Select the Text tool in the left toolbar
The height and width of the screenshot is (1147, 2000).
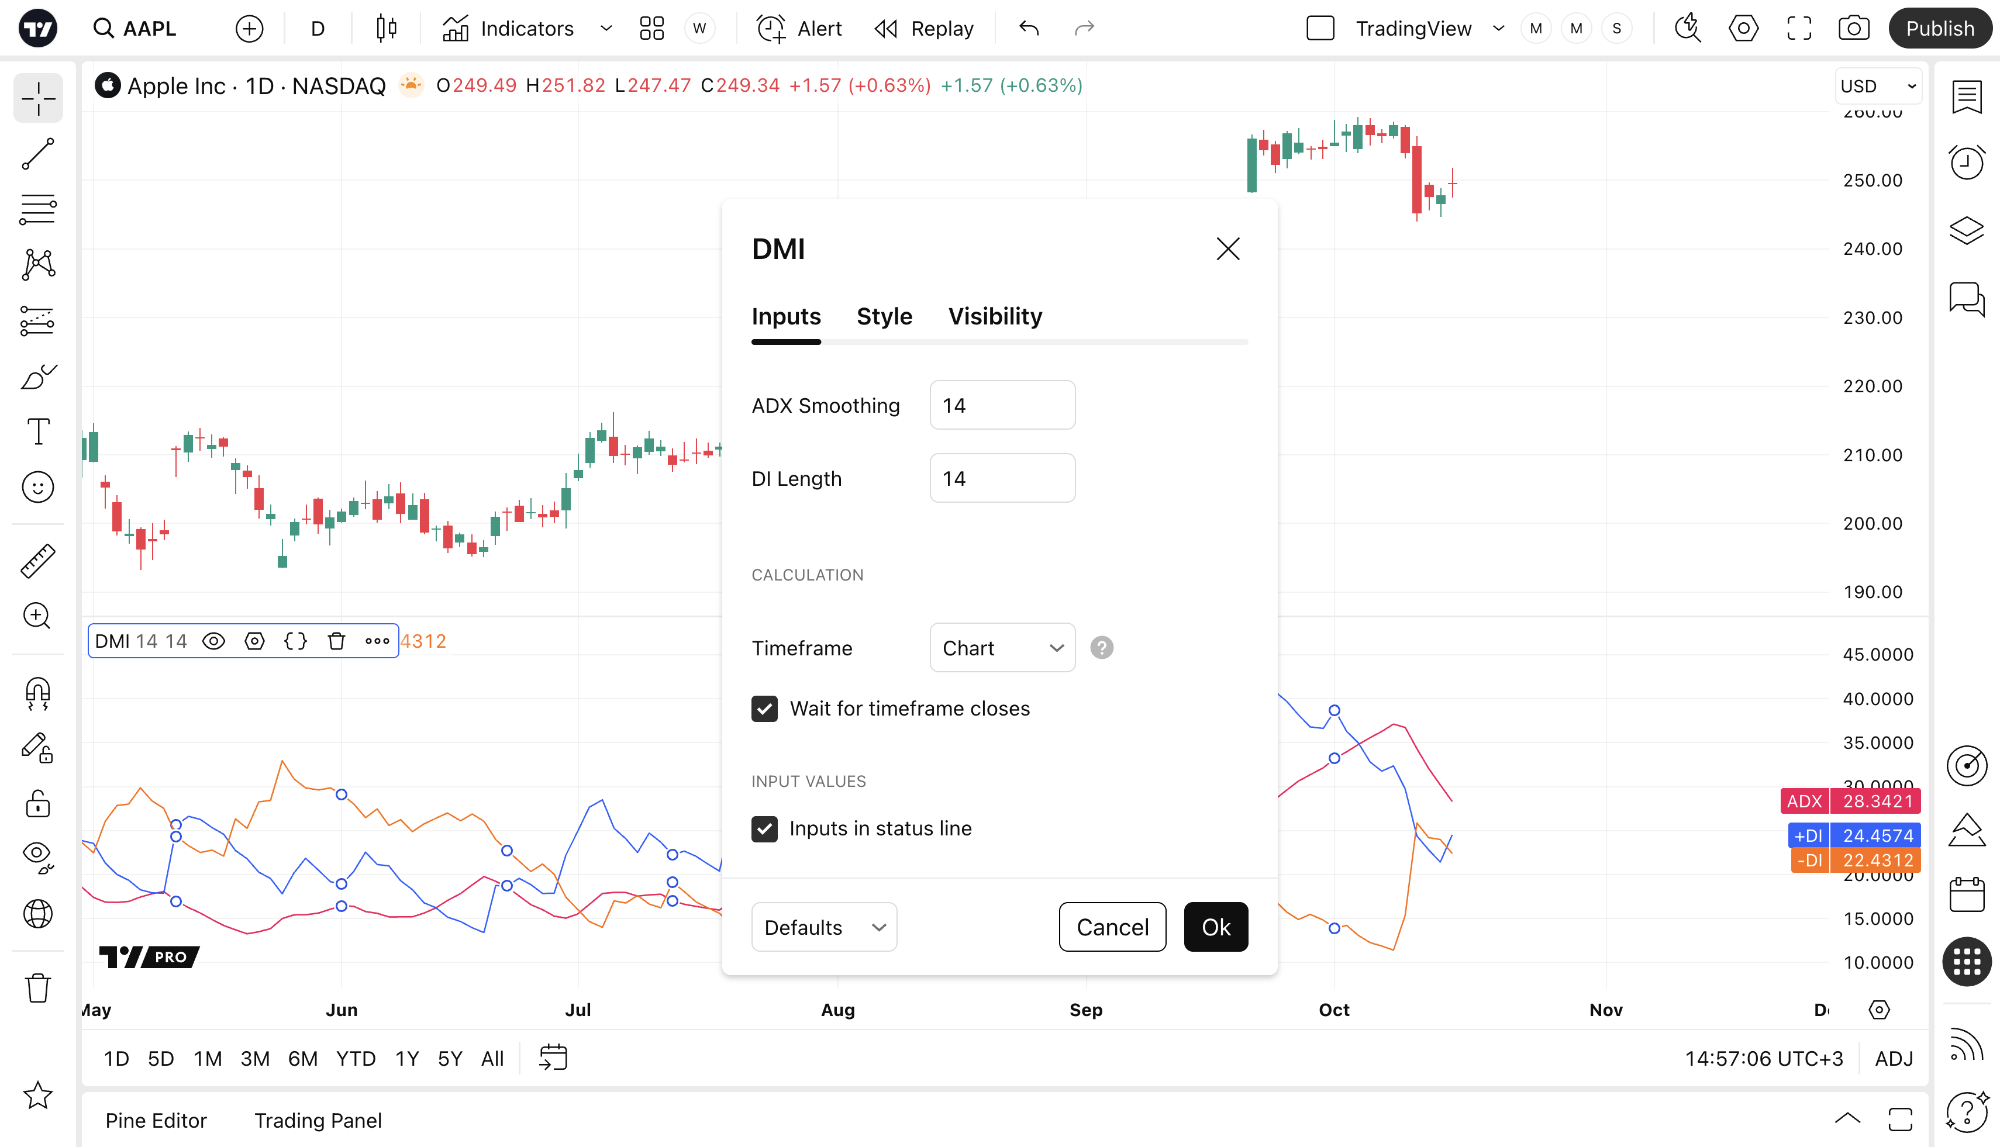(38, 431)
